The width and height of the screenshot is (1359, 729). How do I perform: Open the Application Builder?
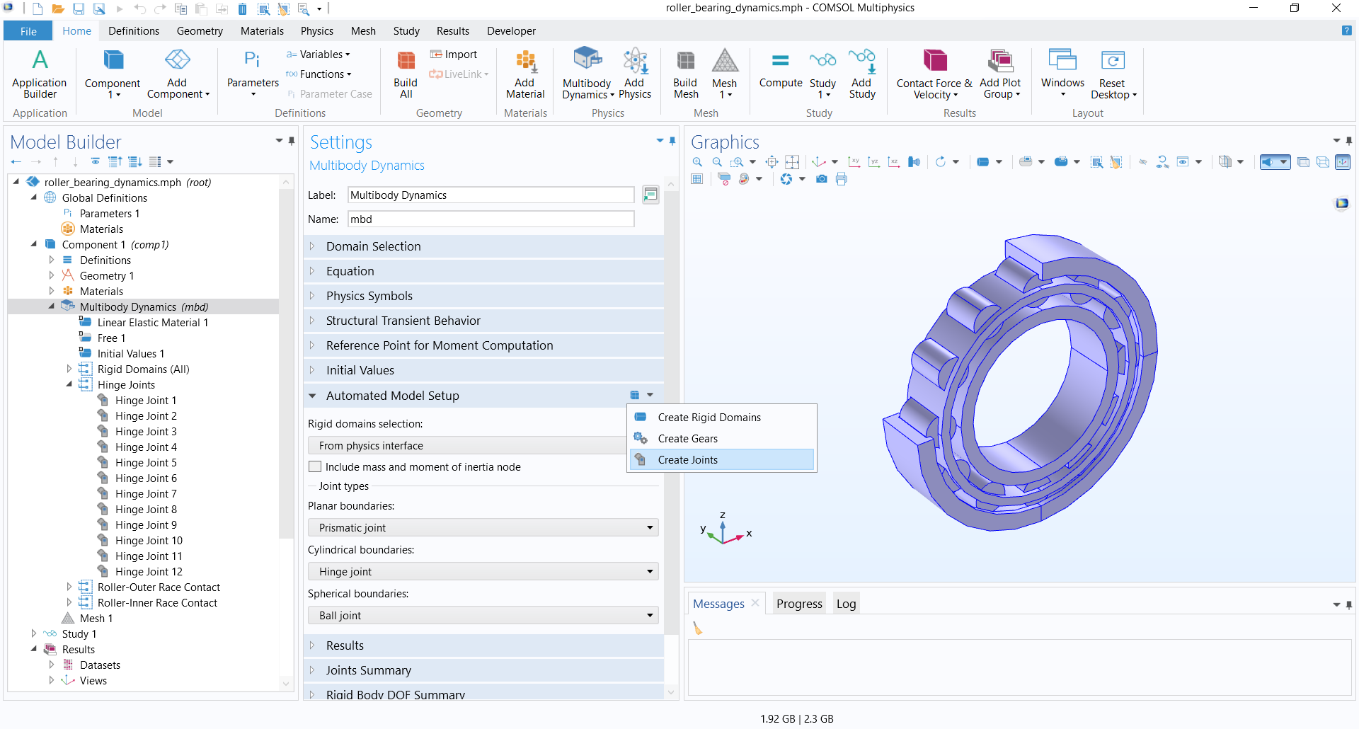40,74
